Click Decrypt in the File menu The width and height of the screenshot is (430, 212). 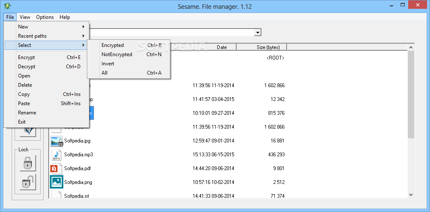47,67
